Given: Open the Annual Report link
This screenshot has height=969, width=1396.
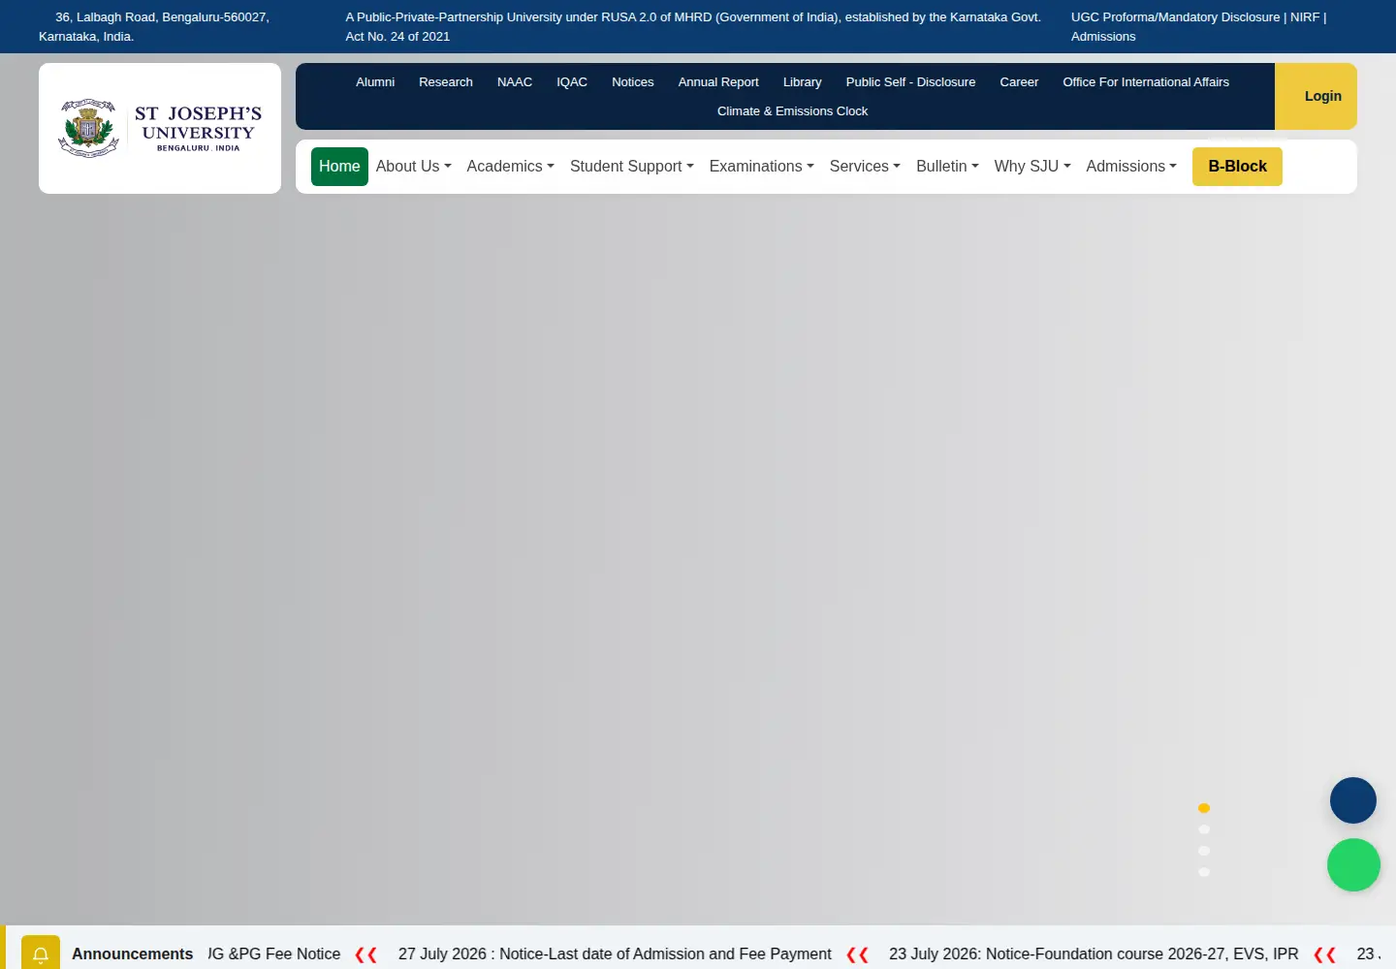Looking at the screenshot, I should point(718,82).
